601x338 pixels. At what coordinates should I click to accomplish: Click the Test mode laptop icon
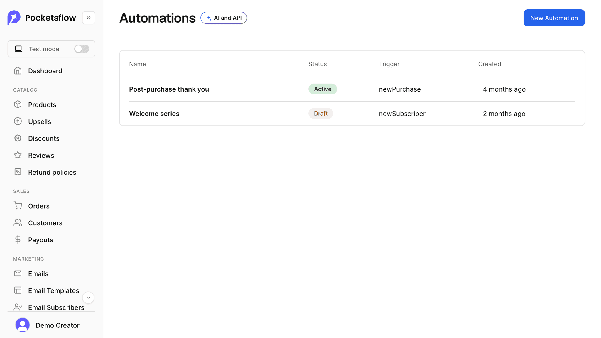(18, 49)
